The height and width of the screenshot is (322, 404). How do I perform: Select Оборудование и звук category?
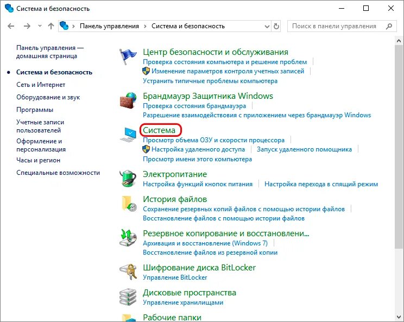(48, 97)
